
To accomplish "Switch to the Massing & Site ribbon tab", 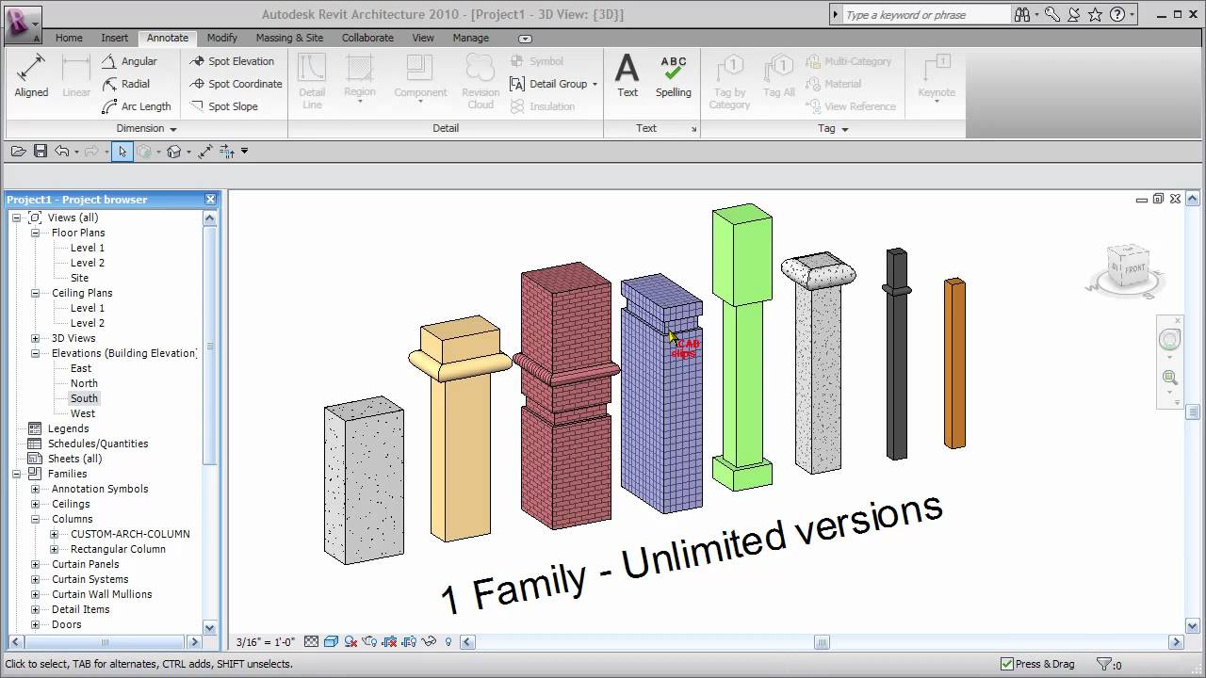I will (289, 38).
